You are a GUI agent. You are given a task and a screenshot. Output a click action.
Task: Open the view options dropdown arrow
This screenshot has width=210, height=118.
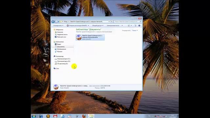(131, 26)
